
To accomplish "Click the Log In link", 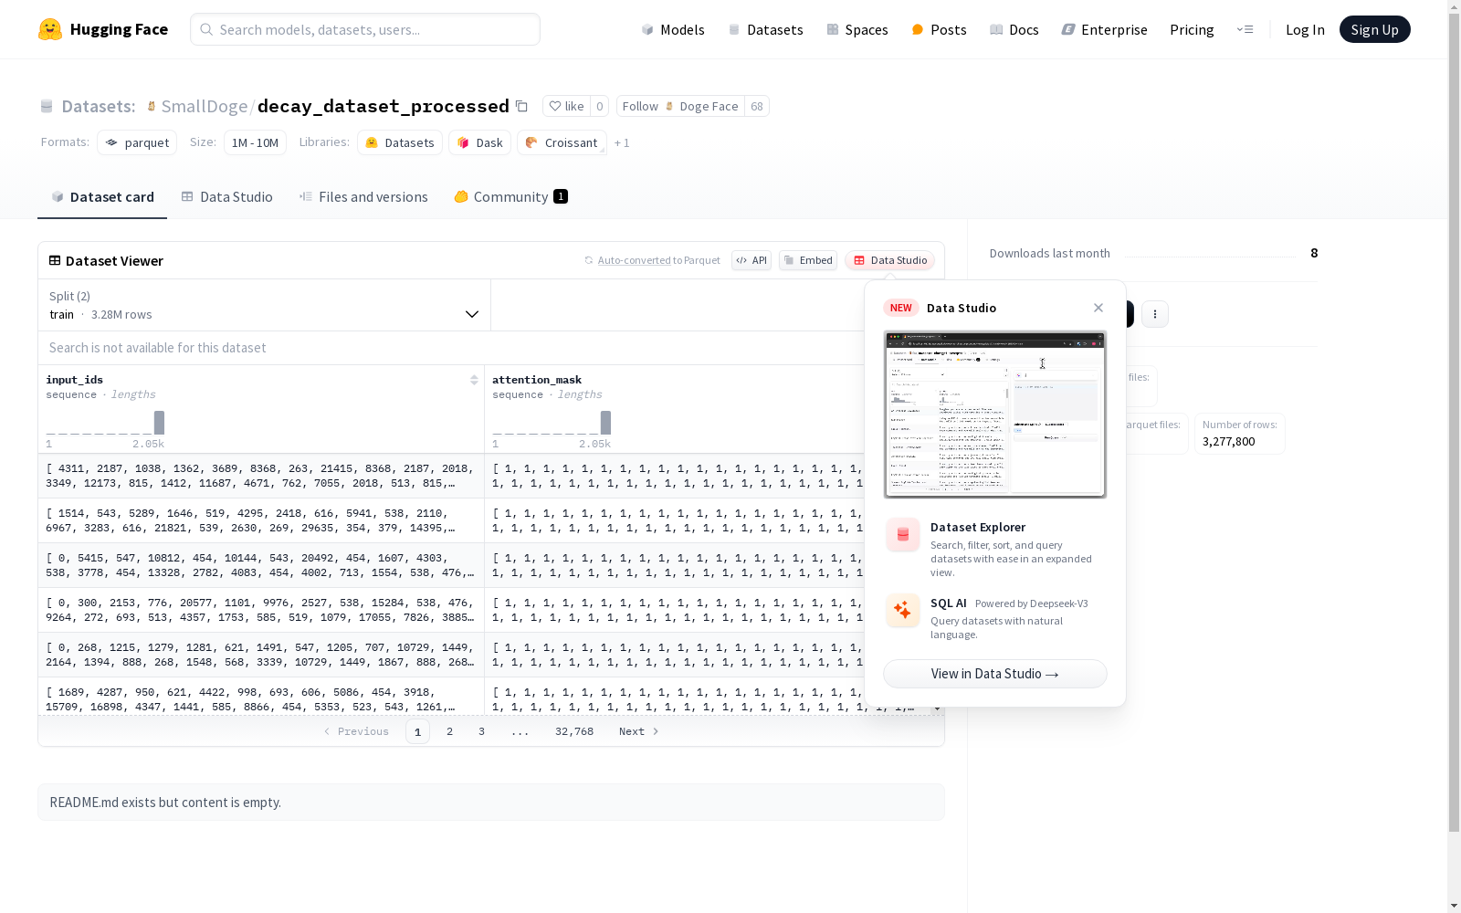I will (1305, 29).
